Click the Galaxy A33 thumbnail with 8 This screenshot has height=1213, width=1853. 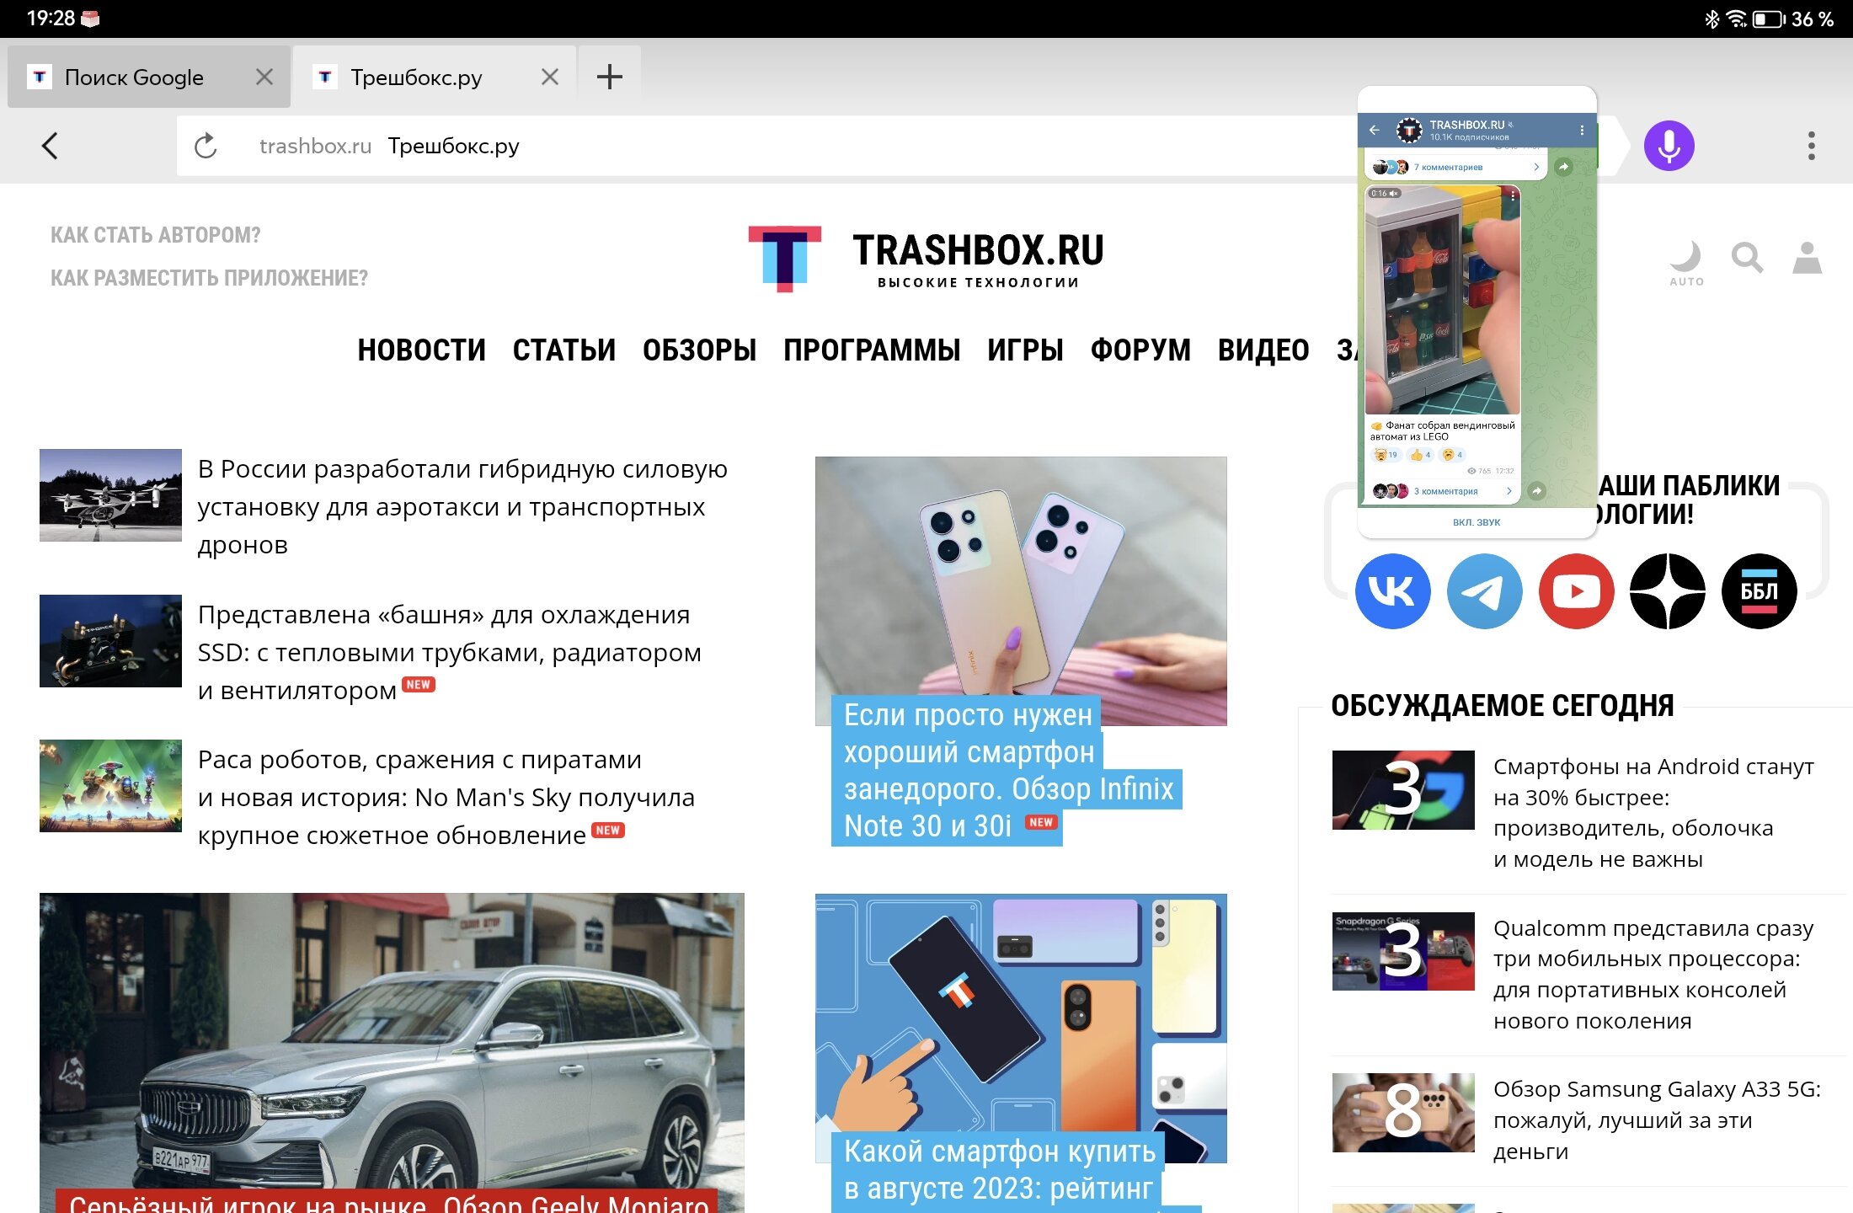click(1403, 1113)
